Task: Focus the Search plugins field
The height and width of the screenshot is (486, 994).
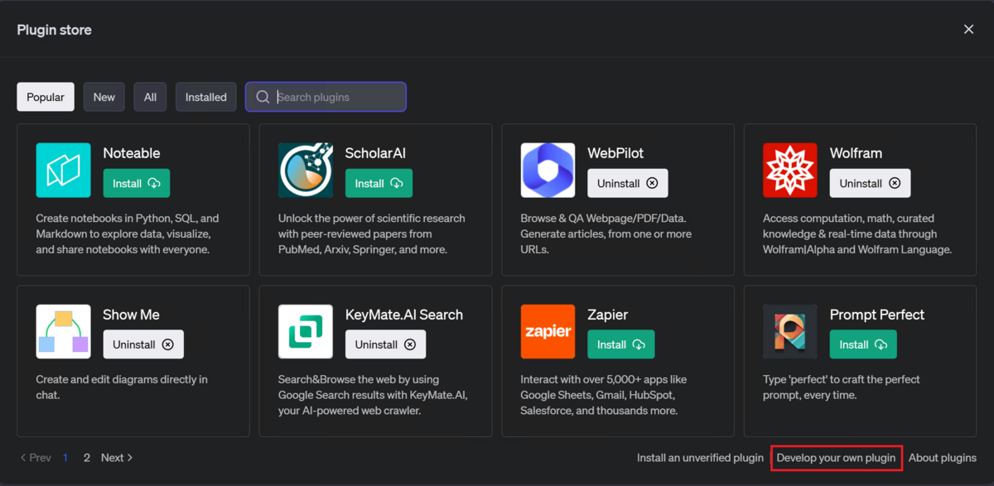Action: pos(326,97)
